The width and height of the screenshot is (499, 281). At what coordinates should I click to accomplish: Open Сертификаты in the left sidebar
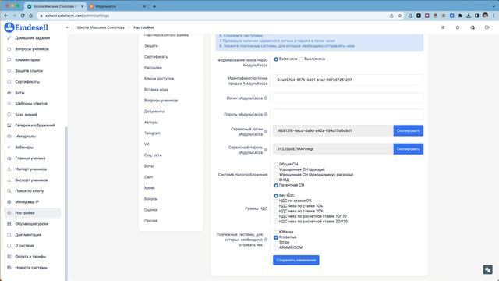27,81
